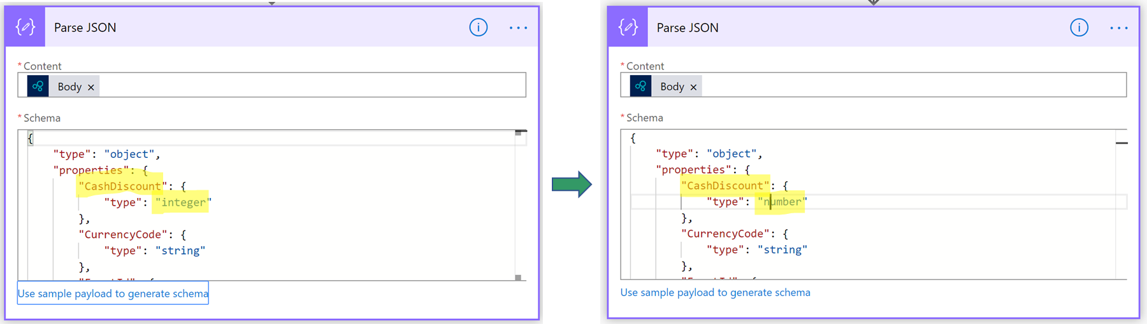Remove Body token from right Content field
Screen dimensions: 1147x324
pos(693,87)
